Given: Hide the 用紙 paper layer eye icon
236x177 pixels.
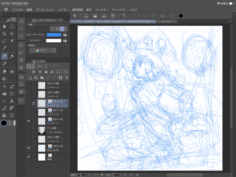Looking at the screenshot, I should (x=29, y=157).
